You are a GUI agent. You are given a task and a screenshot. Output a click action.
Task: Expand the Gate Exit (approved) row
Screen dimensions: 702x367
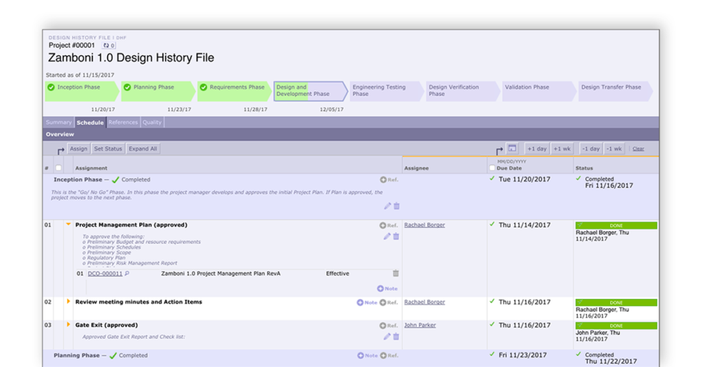tap(69, 325)
